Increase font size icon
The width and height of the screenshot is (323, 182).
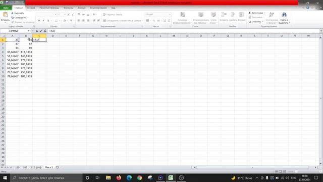point(69,15)
